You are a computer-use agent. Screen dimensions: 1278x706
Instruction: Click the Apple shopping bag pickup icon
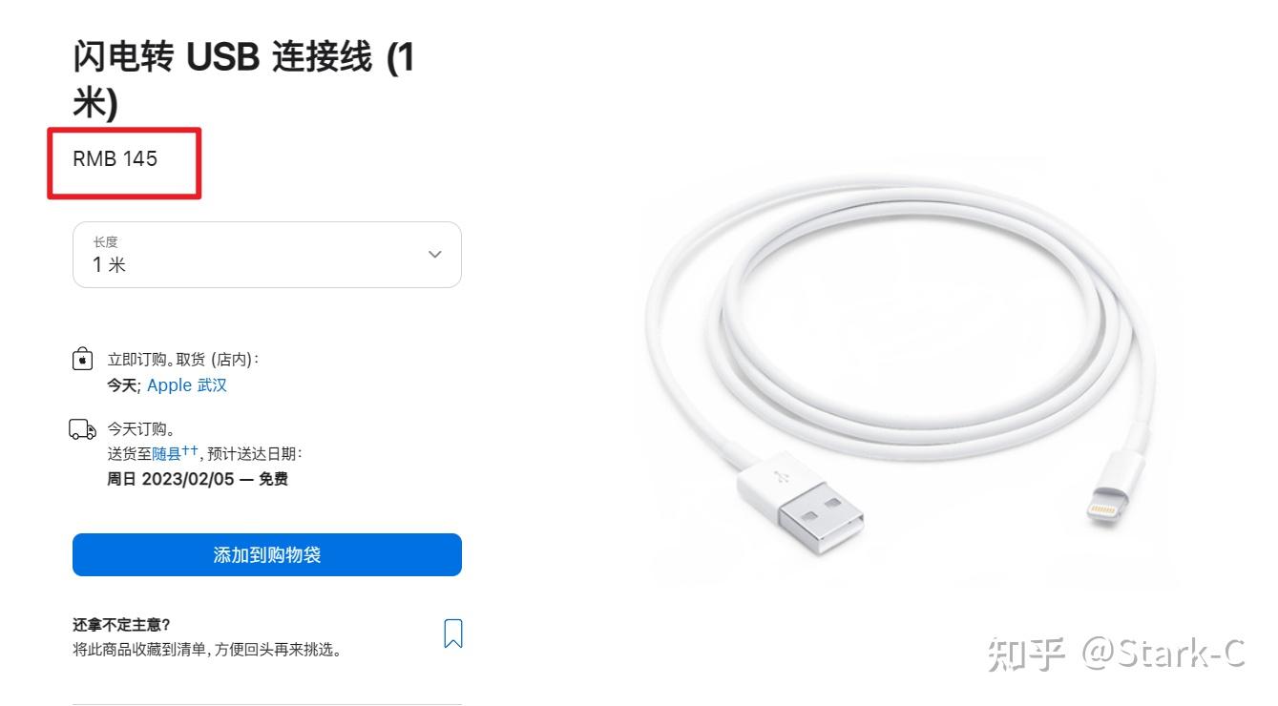(83, 360)
